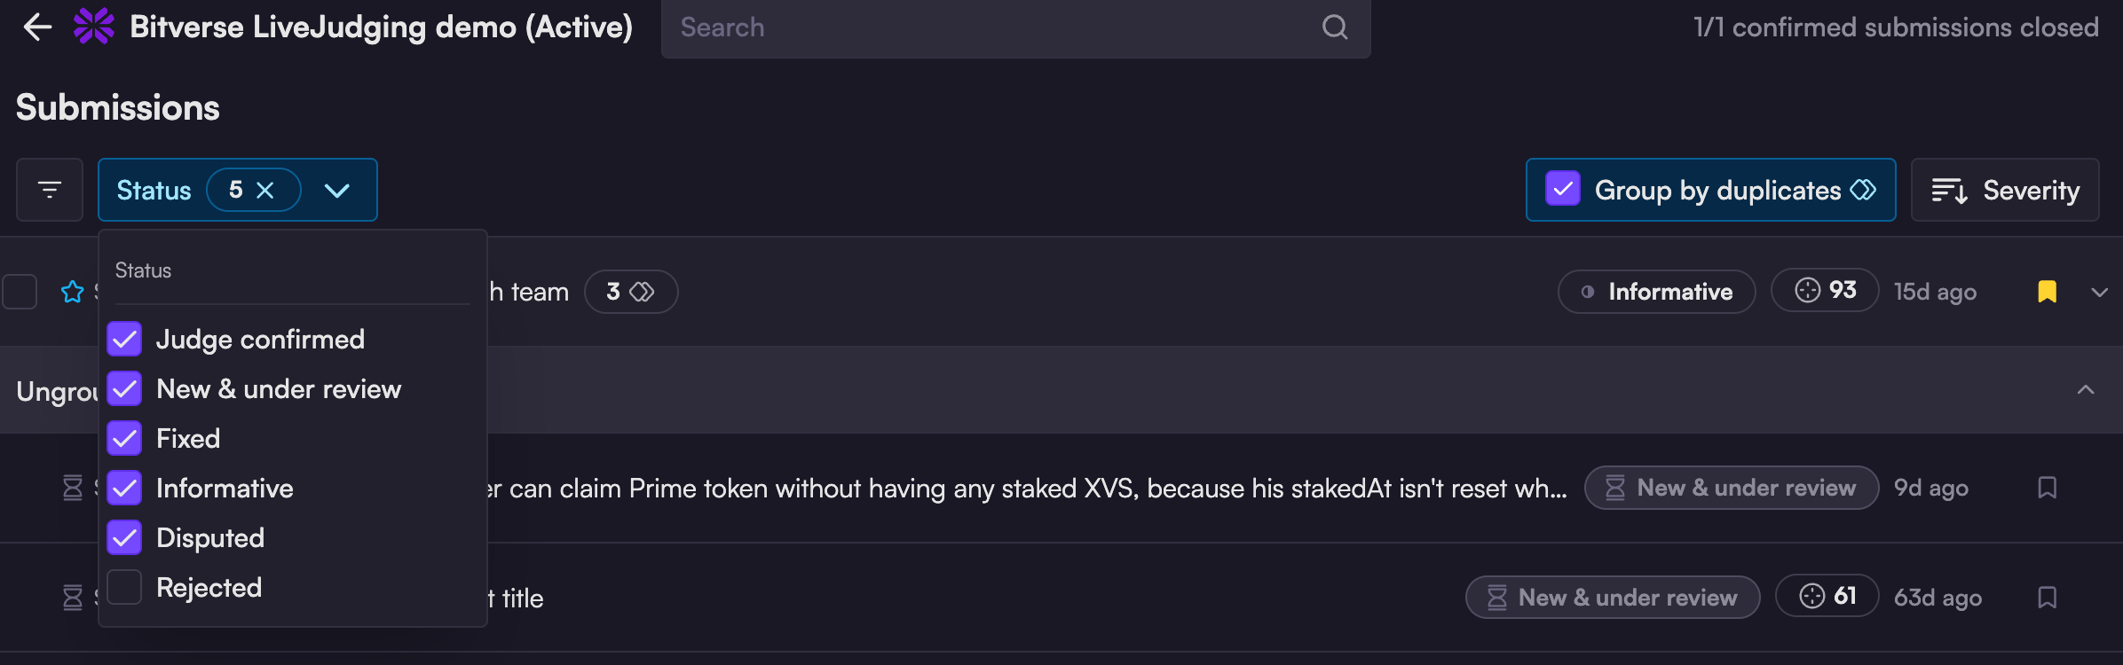Screen dimensions: 2123x665
Task: Bookmark the submission from 63d ago
Action: click(2047, 598)
